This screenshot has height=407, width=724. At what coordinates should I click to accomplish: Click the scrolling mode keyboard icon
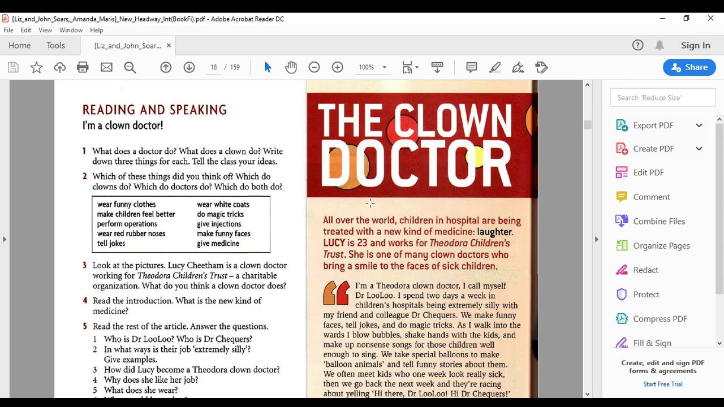pos(437,67)
